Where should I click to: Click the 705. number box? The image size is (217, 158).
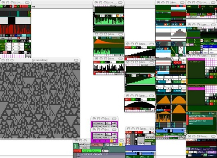coord(141,135)
